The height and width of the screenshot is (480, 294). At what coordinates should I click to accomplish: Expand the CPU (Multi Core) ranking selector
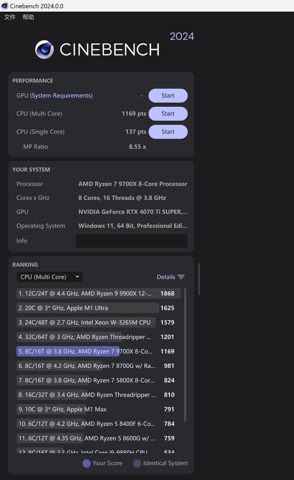point(50,277)
